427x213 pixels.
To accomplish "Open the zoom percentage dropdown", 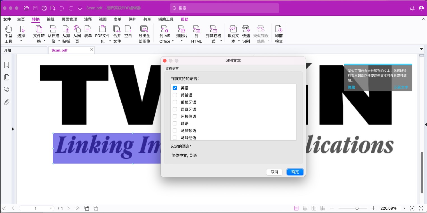I will click(x=404, y=208).
